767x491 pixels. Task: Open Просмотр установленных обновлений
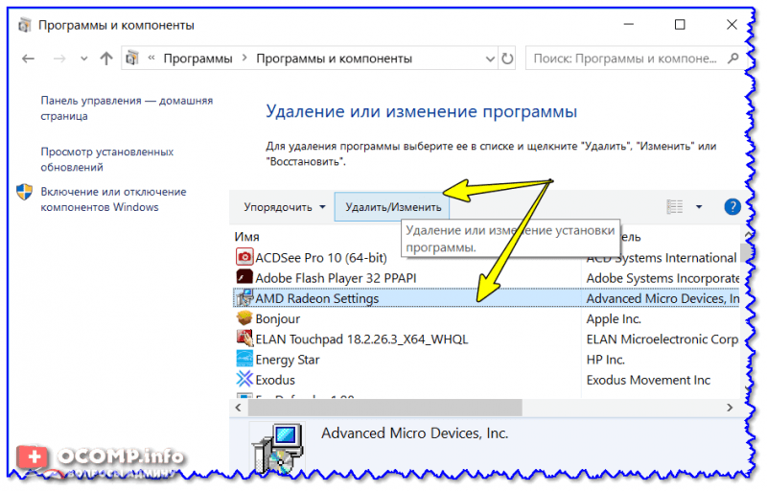106,159
